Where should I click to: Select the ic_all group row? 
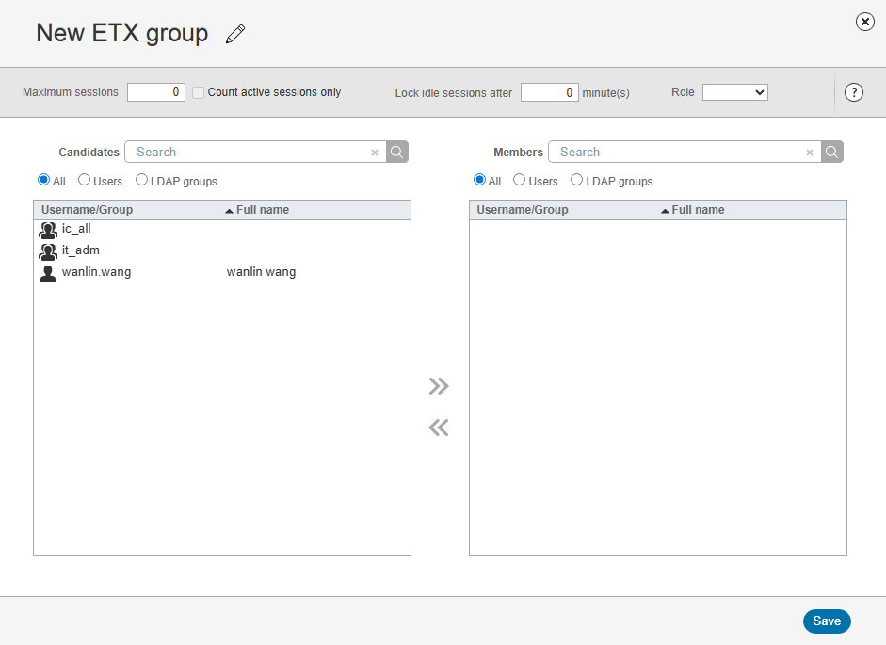click(x=76, y=229)
